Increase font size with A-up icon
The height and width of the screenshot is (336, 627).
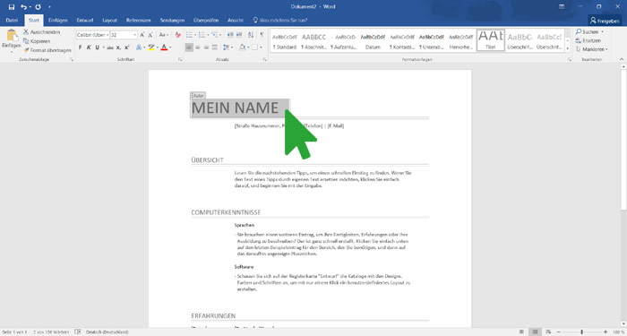(142, 35)
